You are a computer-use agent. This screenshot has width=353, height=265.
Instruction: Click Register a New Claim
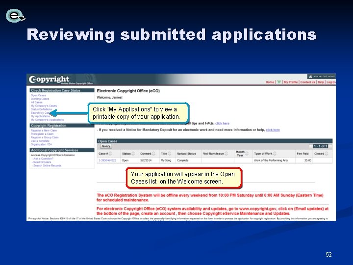click(44, 131)
